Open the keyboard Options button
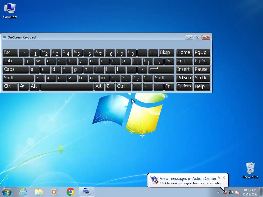This screenshot has width=263, height=197. 184,87
